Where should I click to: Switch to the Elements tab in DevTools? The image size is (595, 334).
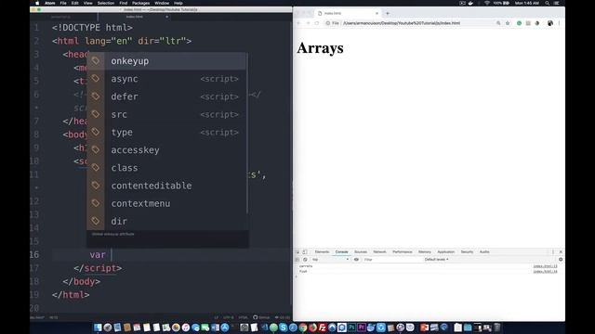322,251
